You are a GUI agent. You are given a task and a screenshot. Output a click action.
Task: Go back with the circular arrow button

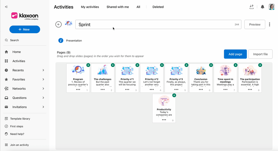(x=58, y=25)
